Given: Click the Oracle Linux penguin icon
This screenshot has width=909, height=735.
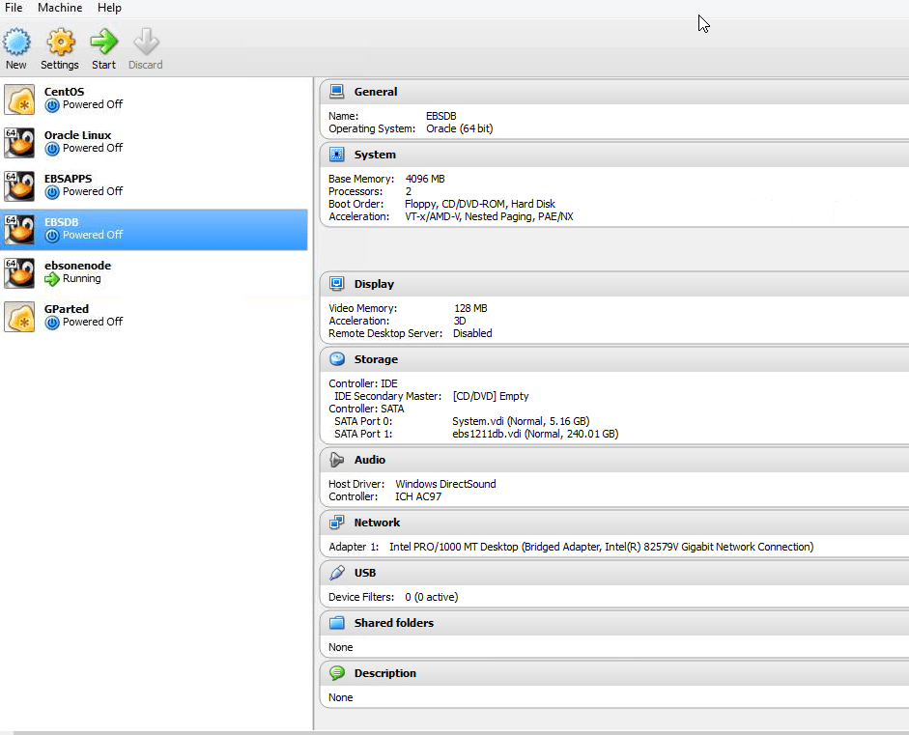Looking at the screenshot, I should [19, 143].
